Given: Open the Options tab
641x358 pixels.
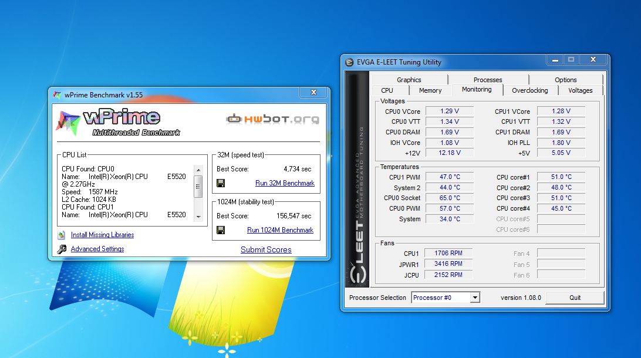Looking at the screenshot, I should pyautogui.click(x=566, y=80).
